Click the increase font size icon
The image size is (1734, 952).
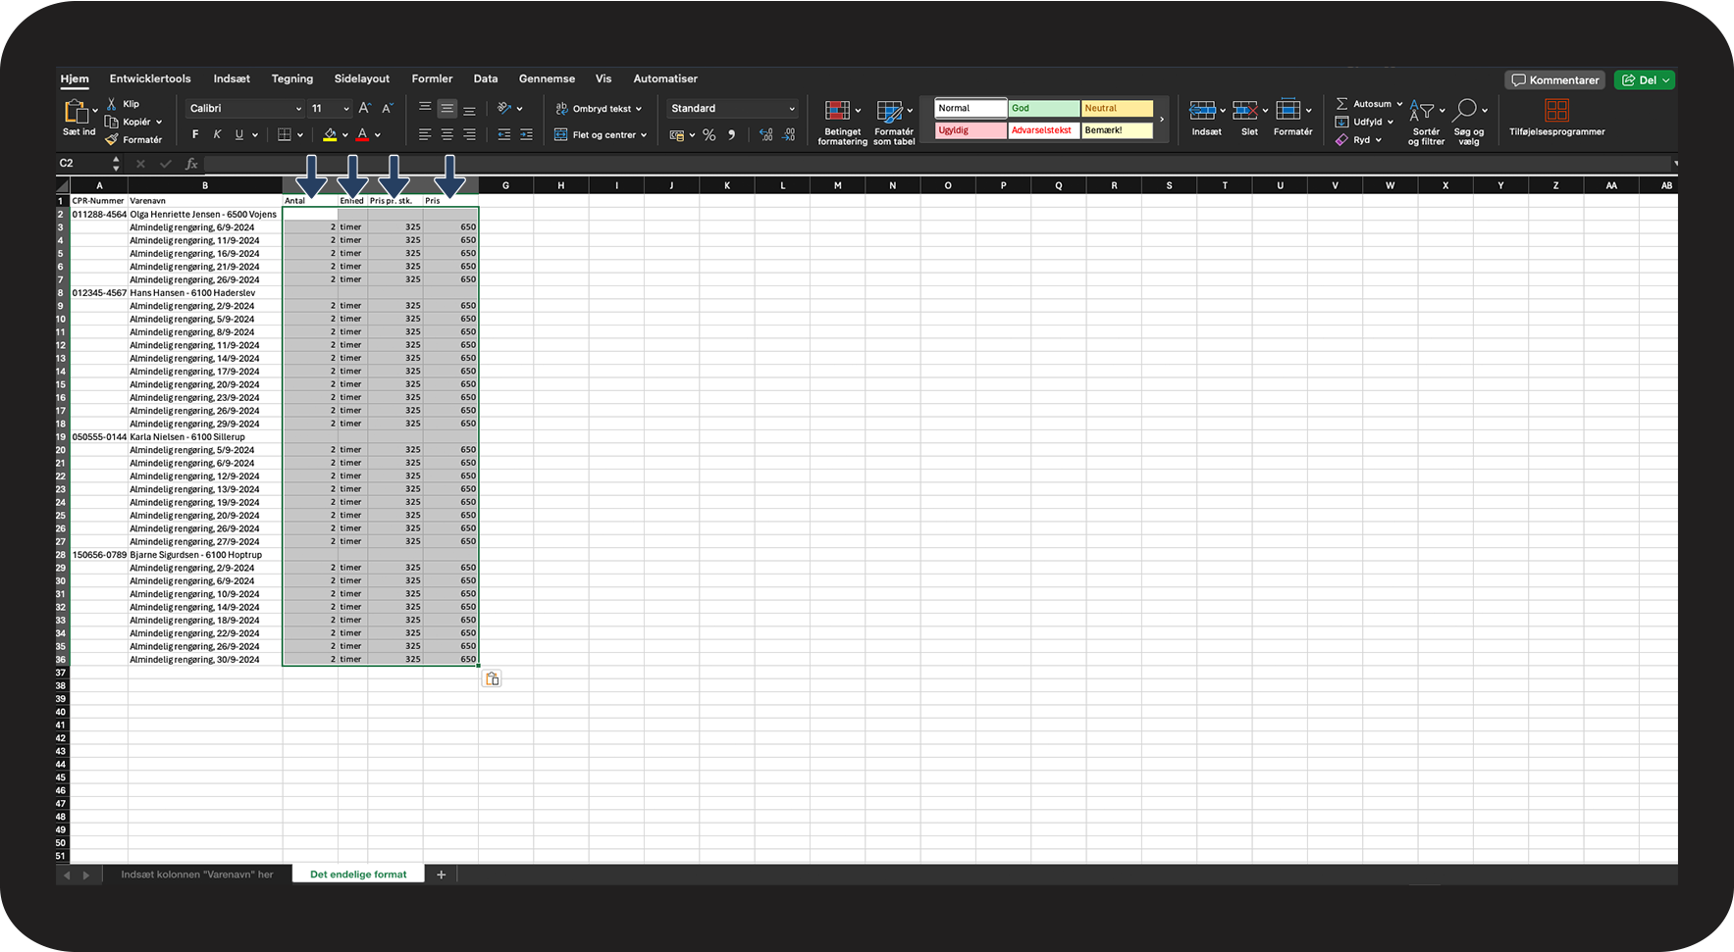click(x=365, y=109)
